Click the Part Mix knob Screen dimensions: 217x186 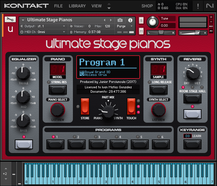pyautogui.click(x=108, y=112)
